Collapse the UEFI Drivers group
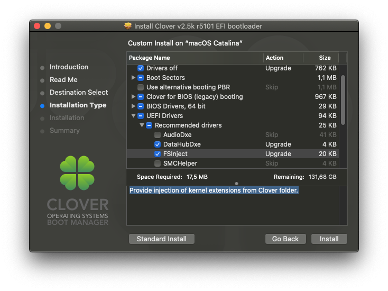 [x=133, y=116]
